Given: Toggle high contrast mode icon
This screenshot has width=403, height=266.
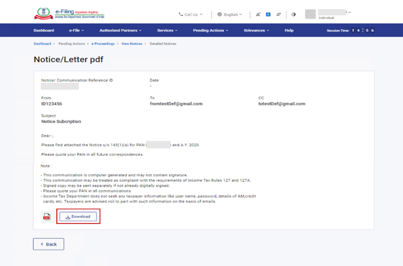Looking at the screenshot, I should [293, 15].
